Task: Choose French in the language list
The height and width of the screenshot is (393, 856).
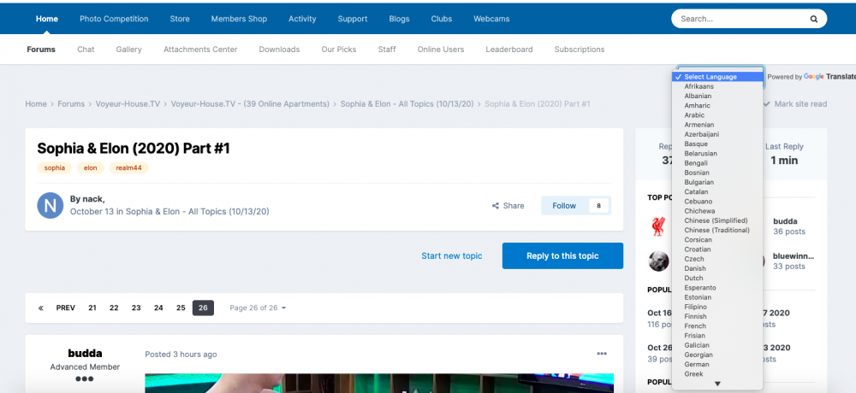Action: tap(695, 326)
